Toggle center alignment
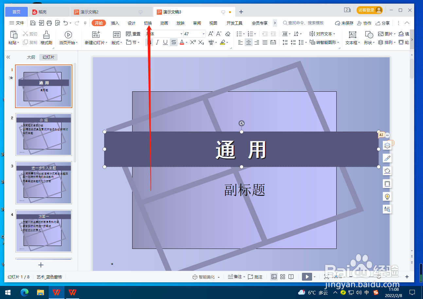 point(249,42)
